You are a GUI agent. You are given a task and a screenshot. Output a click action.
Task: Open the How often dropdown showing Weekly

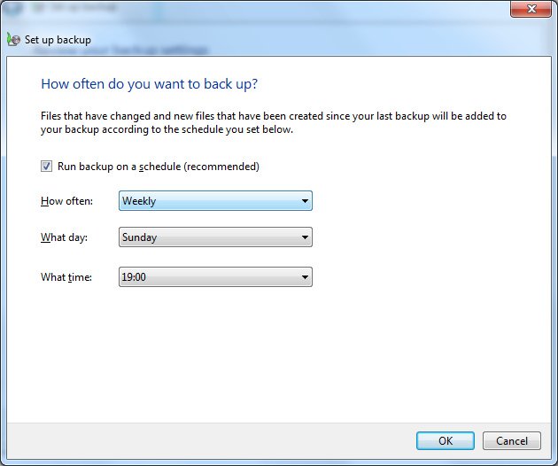[215, 201]
